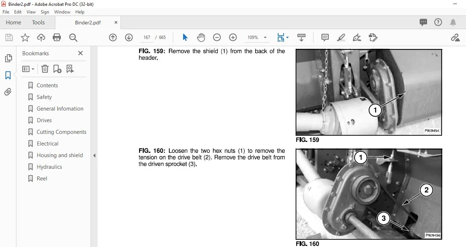Go to previous page arrow
This screenshot has width=466, height=247.
point(113,37)
